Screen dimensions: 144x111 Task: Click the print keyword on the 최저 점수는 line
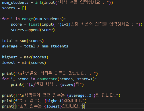coord(7,106)
